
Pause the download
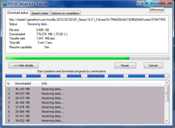coord(125,65)
